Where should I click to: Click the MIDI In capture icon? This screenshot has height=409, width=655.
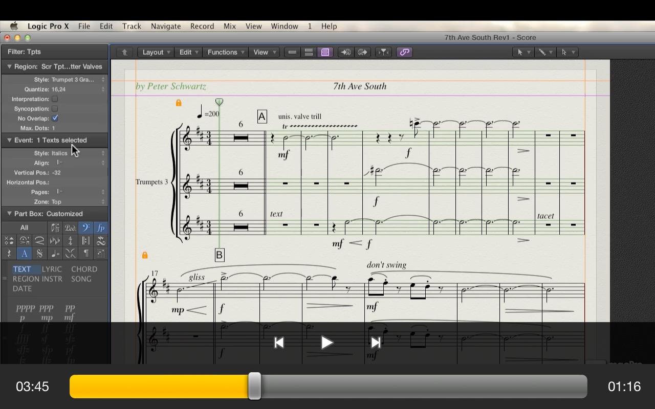[346, 52]
